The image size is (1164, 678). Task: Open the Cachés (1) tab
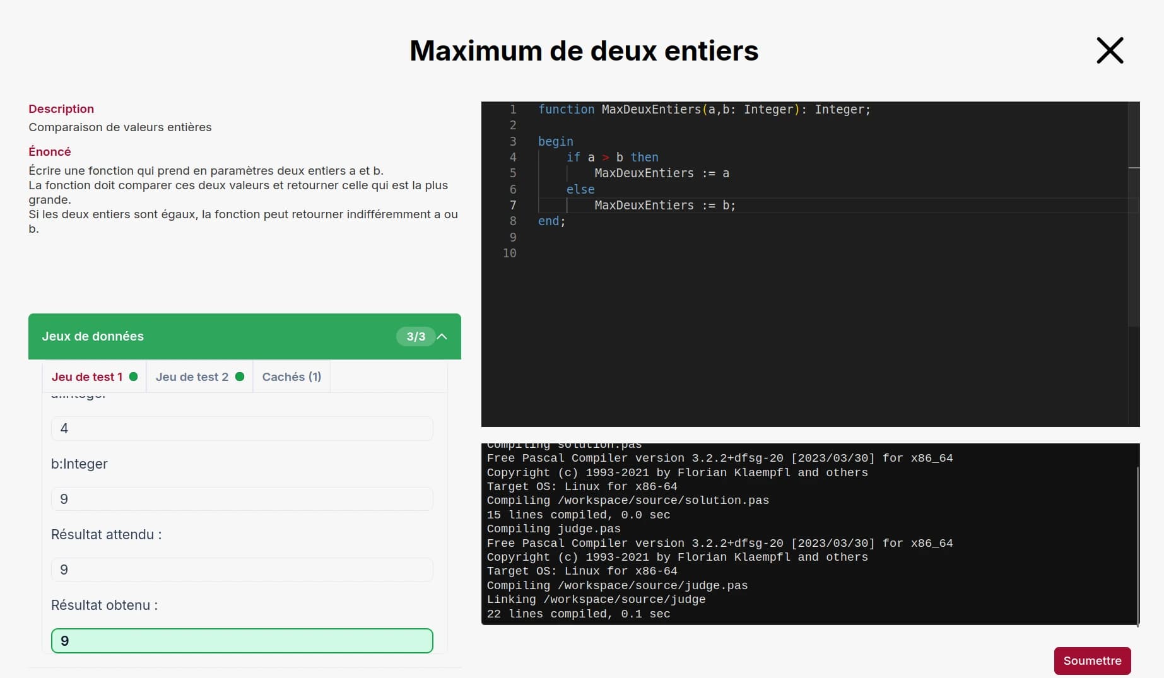[291, 377]
